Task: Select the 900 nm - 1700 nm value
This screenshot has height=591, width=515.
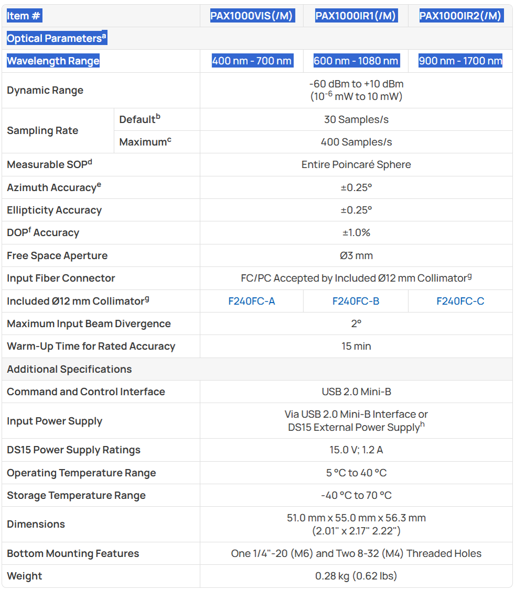Action: pos(461,61)
